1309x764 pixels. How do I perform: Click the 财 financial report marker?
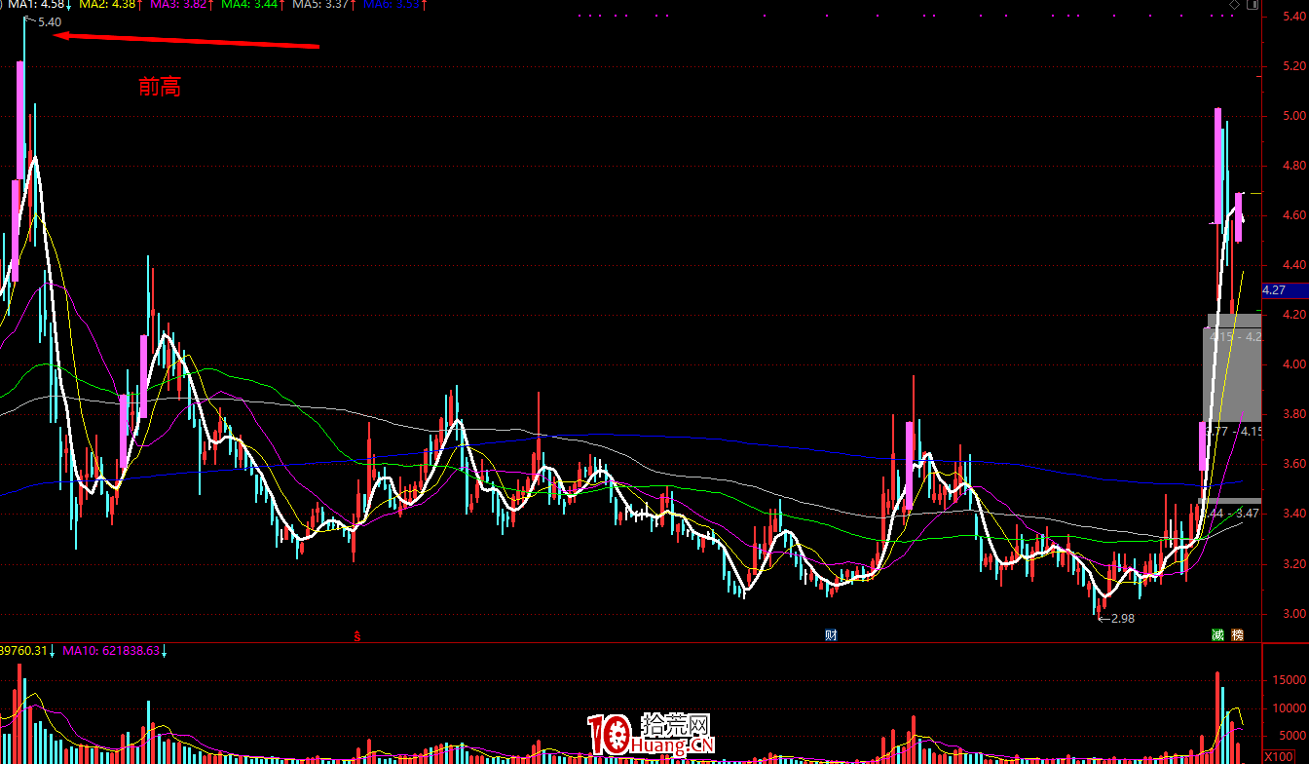831,635
